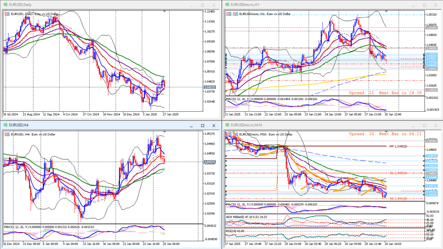Toggle one-click trading panel on the M10 chart
The width and height of the screenshot is (443, 249).
pos(229,134)
